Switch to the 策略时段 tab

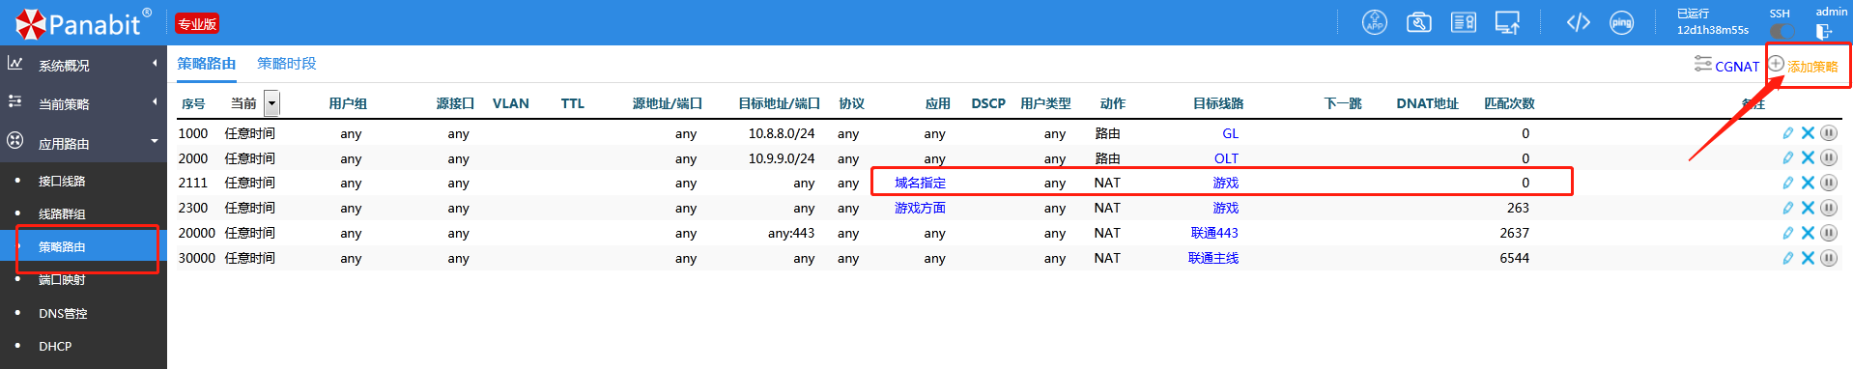(287, 63)
